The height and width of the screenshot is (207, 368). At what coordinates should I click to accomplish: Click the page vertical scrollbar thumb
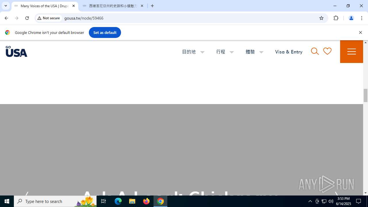(x=365, y=95)
